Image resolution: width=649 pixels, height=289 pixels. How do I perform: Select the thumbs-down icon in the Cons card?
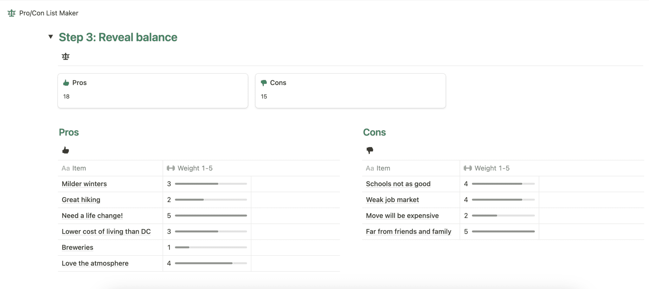(263, 82)
